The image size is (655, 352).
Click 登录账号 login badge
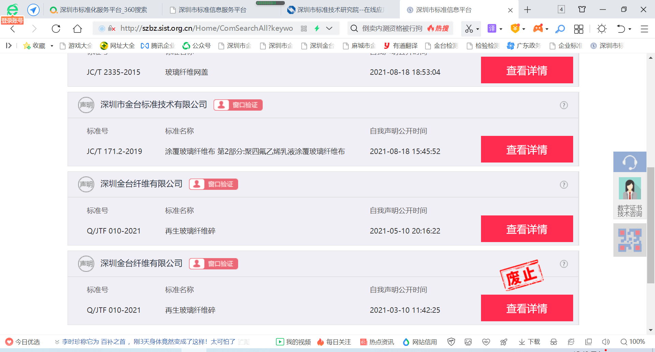click(12, 20)
